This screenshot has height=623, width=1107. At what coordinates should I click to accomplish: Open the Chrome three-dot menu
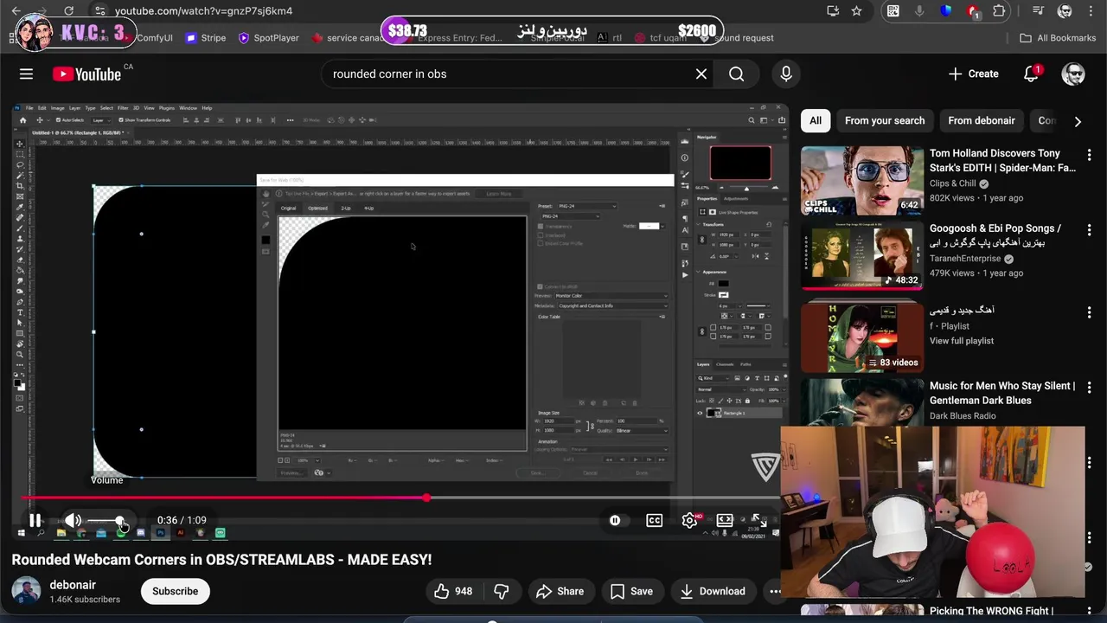coord(1091,11)
